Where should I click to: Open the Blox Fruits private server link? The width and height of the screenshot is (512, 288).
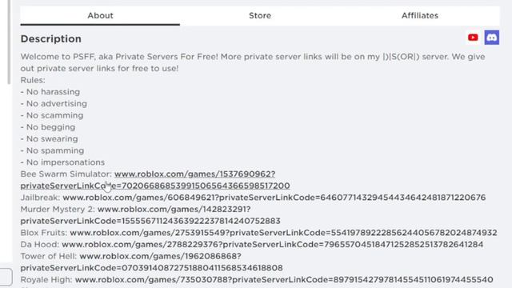click(283, 233)
